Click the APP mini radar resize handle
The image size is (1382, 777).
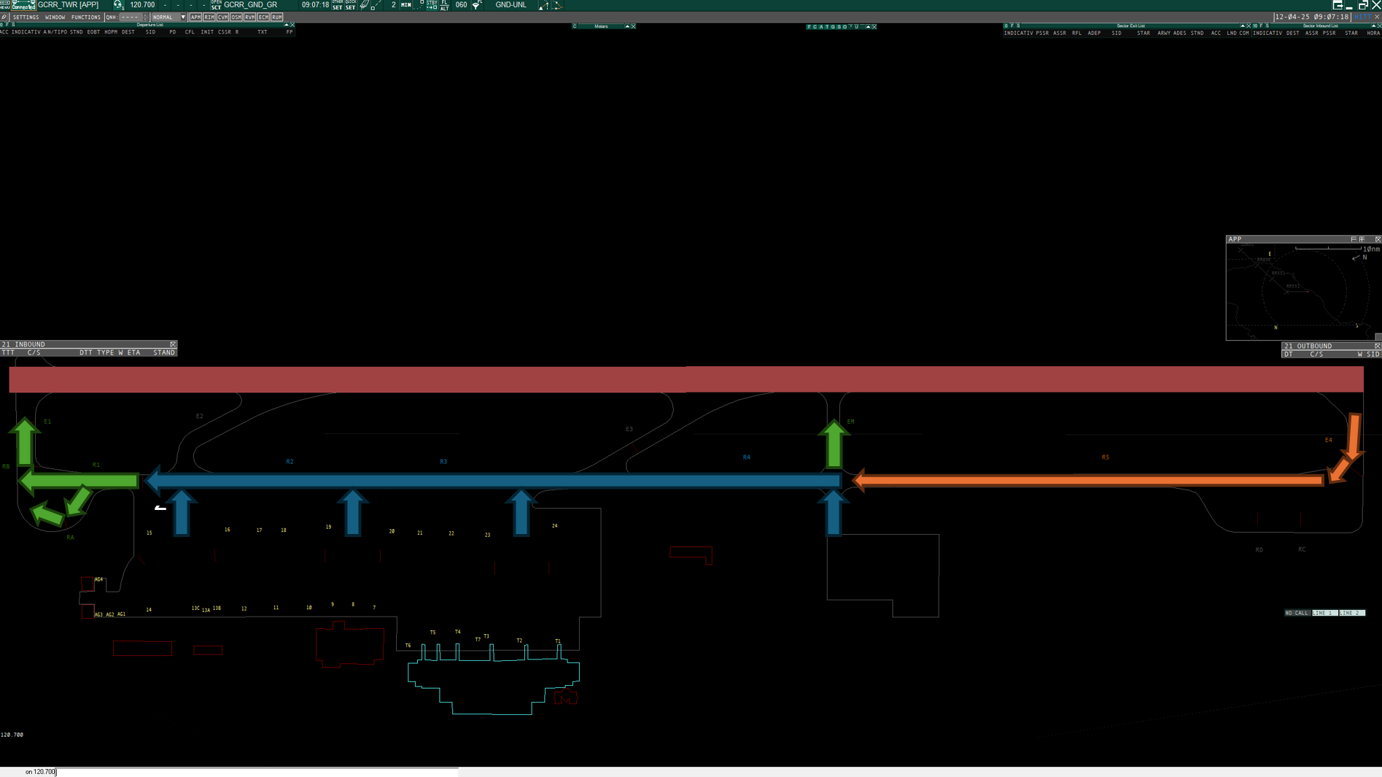coord(1378,337)
